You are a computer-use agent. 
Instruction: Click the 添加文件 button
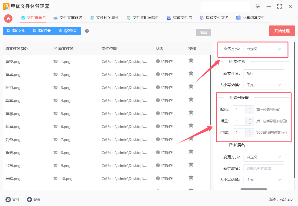[x=16, y=31]
